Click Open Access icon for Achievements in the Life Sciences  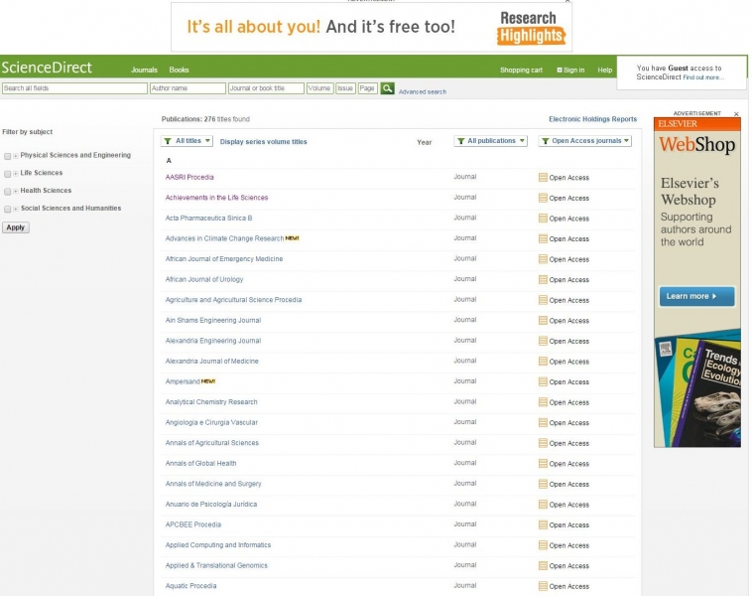pos(543,198)
